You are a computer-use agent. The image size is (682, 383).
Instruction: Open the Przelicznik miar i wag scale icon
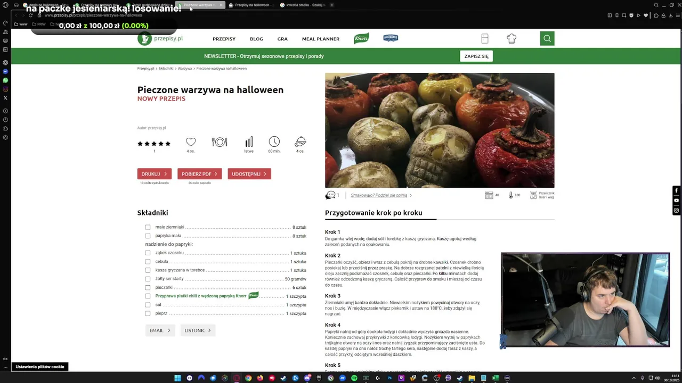(x=533, y=196)
